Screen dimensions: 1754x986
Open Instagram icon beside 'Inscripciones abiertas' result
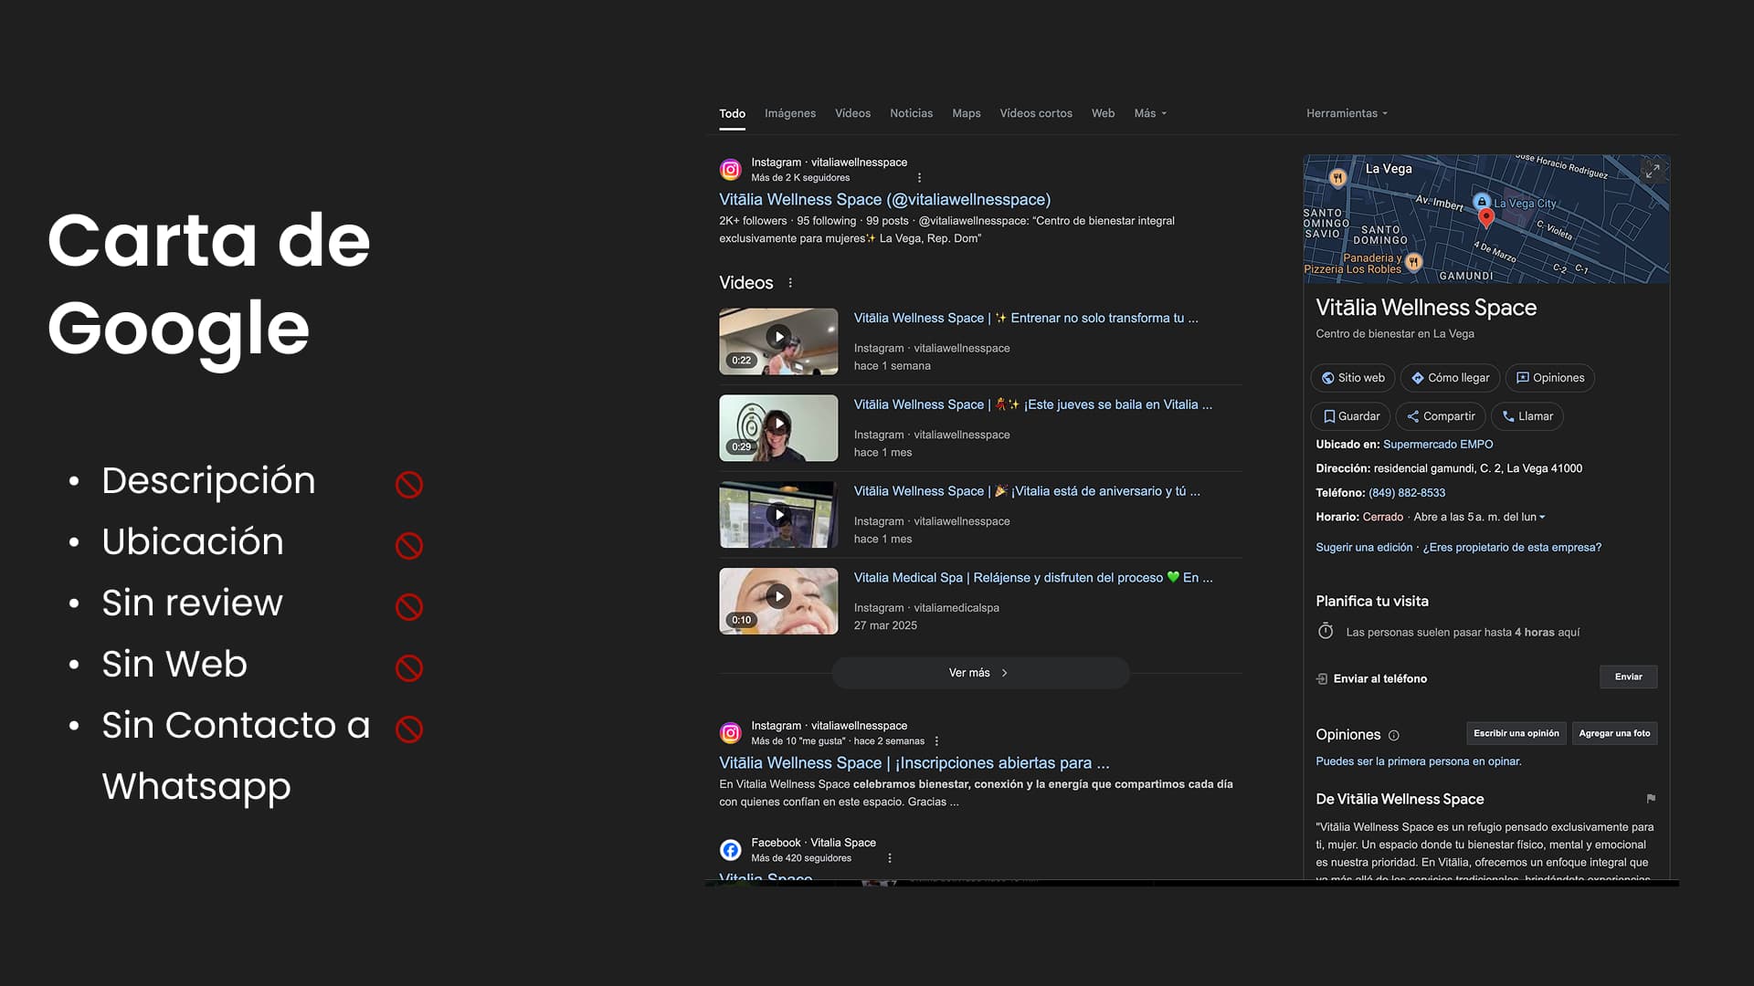click(x=730, y=733)
